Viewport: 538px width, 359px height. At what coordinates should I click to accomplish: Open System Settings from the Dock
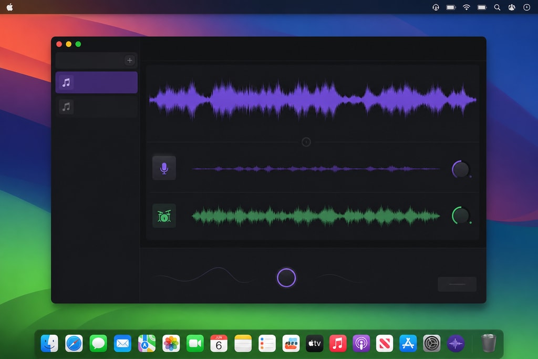(432, 343)
